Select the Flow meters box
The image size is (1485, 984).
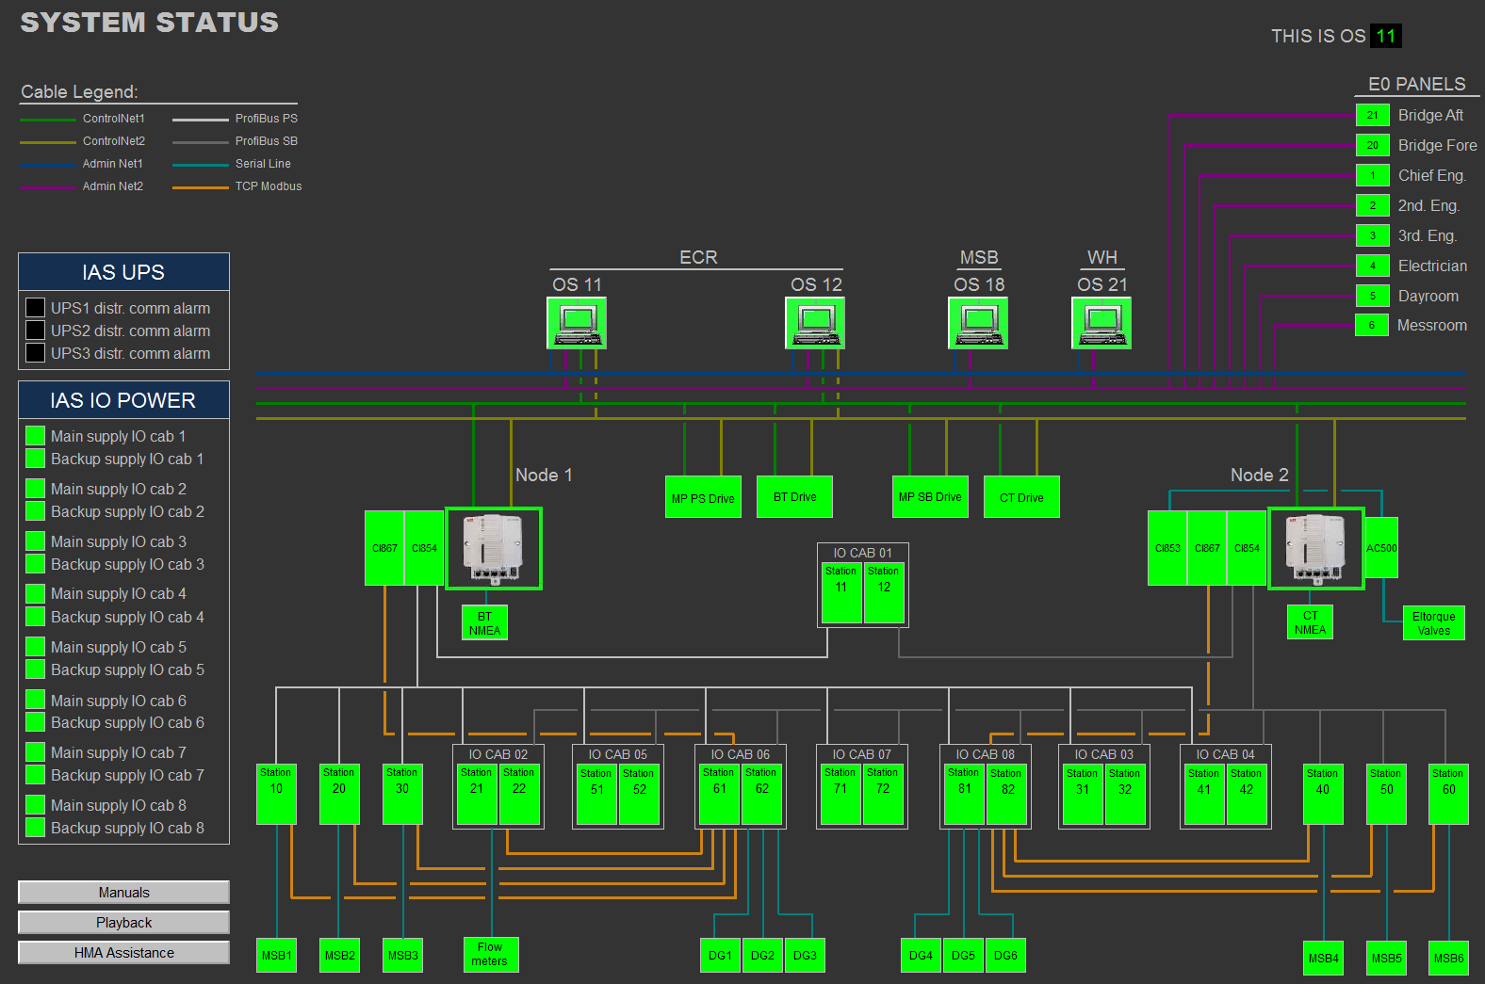[490, 954]
